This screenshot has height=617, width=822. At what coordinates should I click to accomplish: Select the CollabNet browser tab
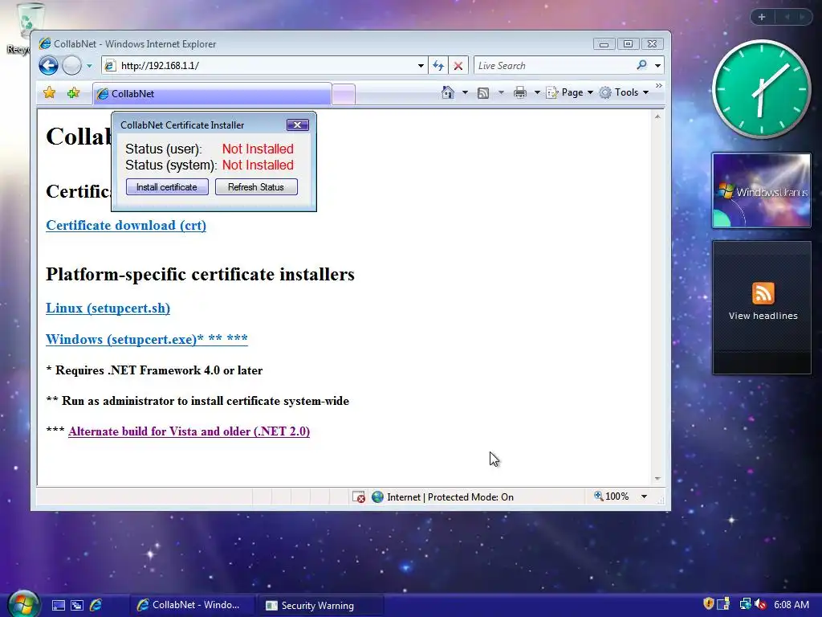click(x=212, y=94)
